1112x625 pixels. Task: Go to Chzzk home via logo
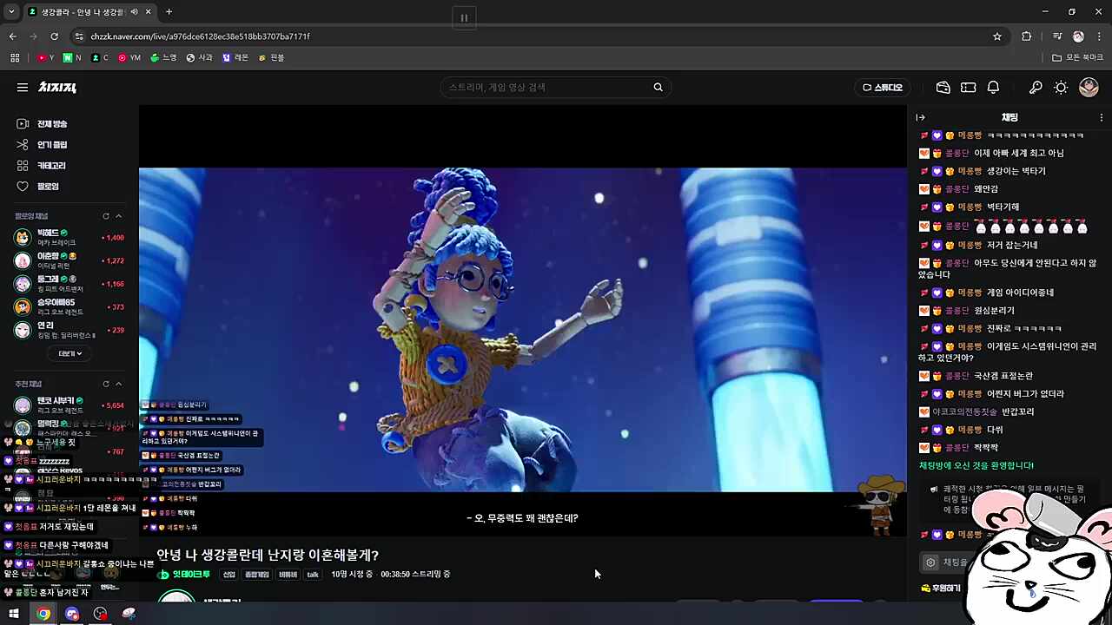(x=57, y=87)
